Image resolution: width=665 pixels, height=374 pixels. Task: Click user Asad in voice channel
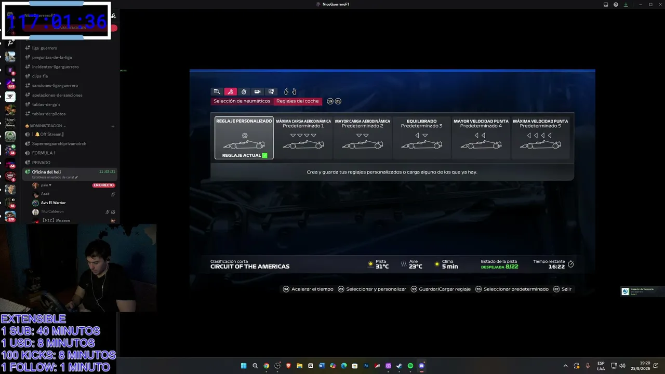point(45,194)
